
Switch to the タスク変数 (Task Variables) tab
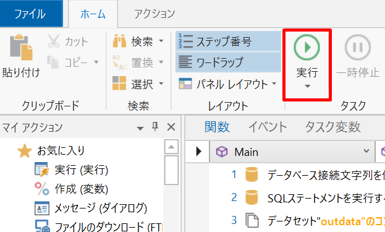pyautogui.click(x=333, y=127)
